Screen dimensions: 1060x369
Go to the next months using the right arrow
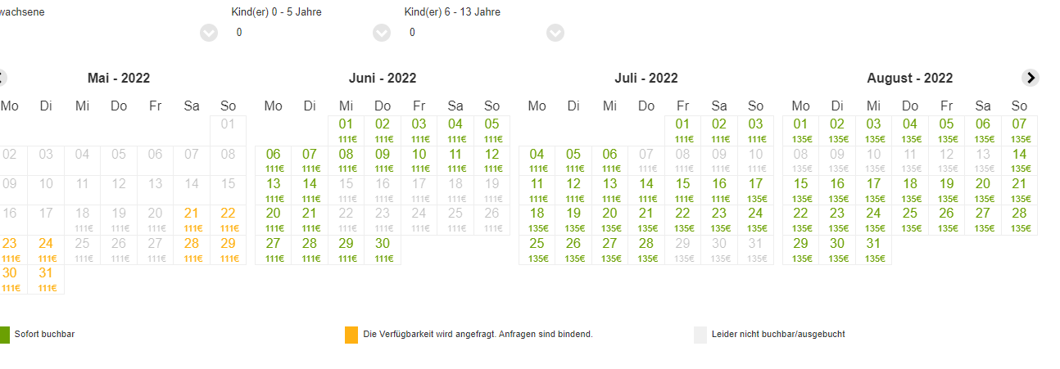click(1031, 78)
